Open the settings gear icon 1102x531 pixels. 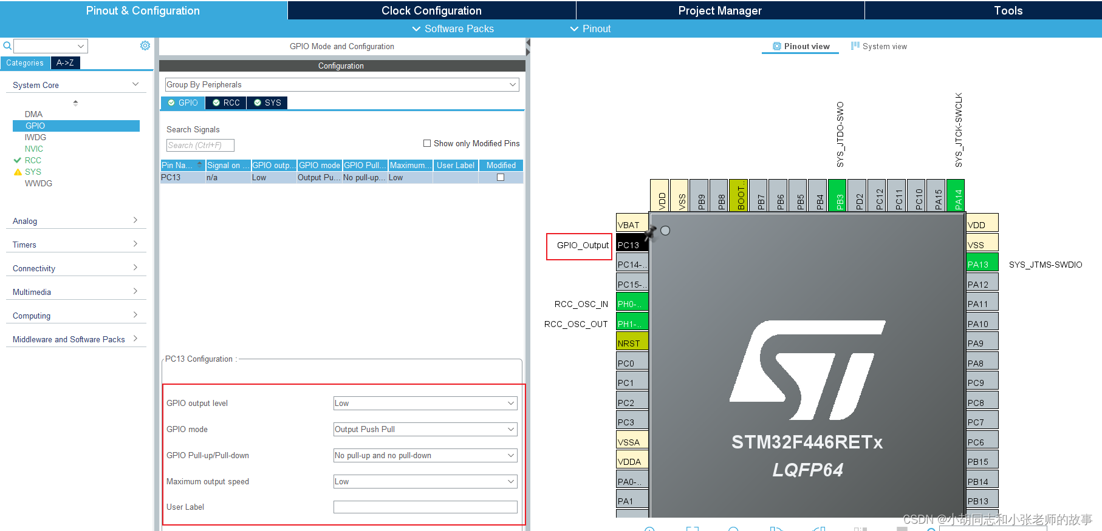(x=145, y=46)
